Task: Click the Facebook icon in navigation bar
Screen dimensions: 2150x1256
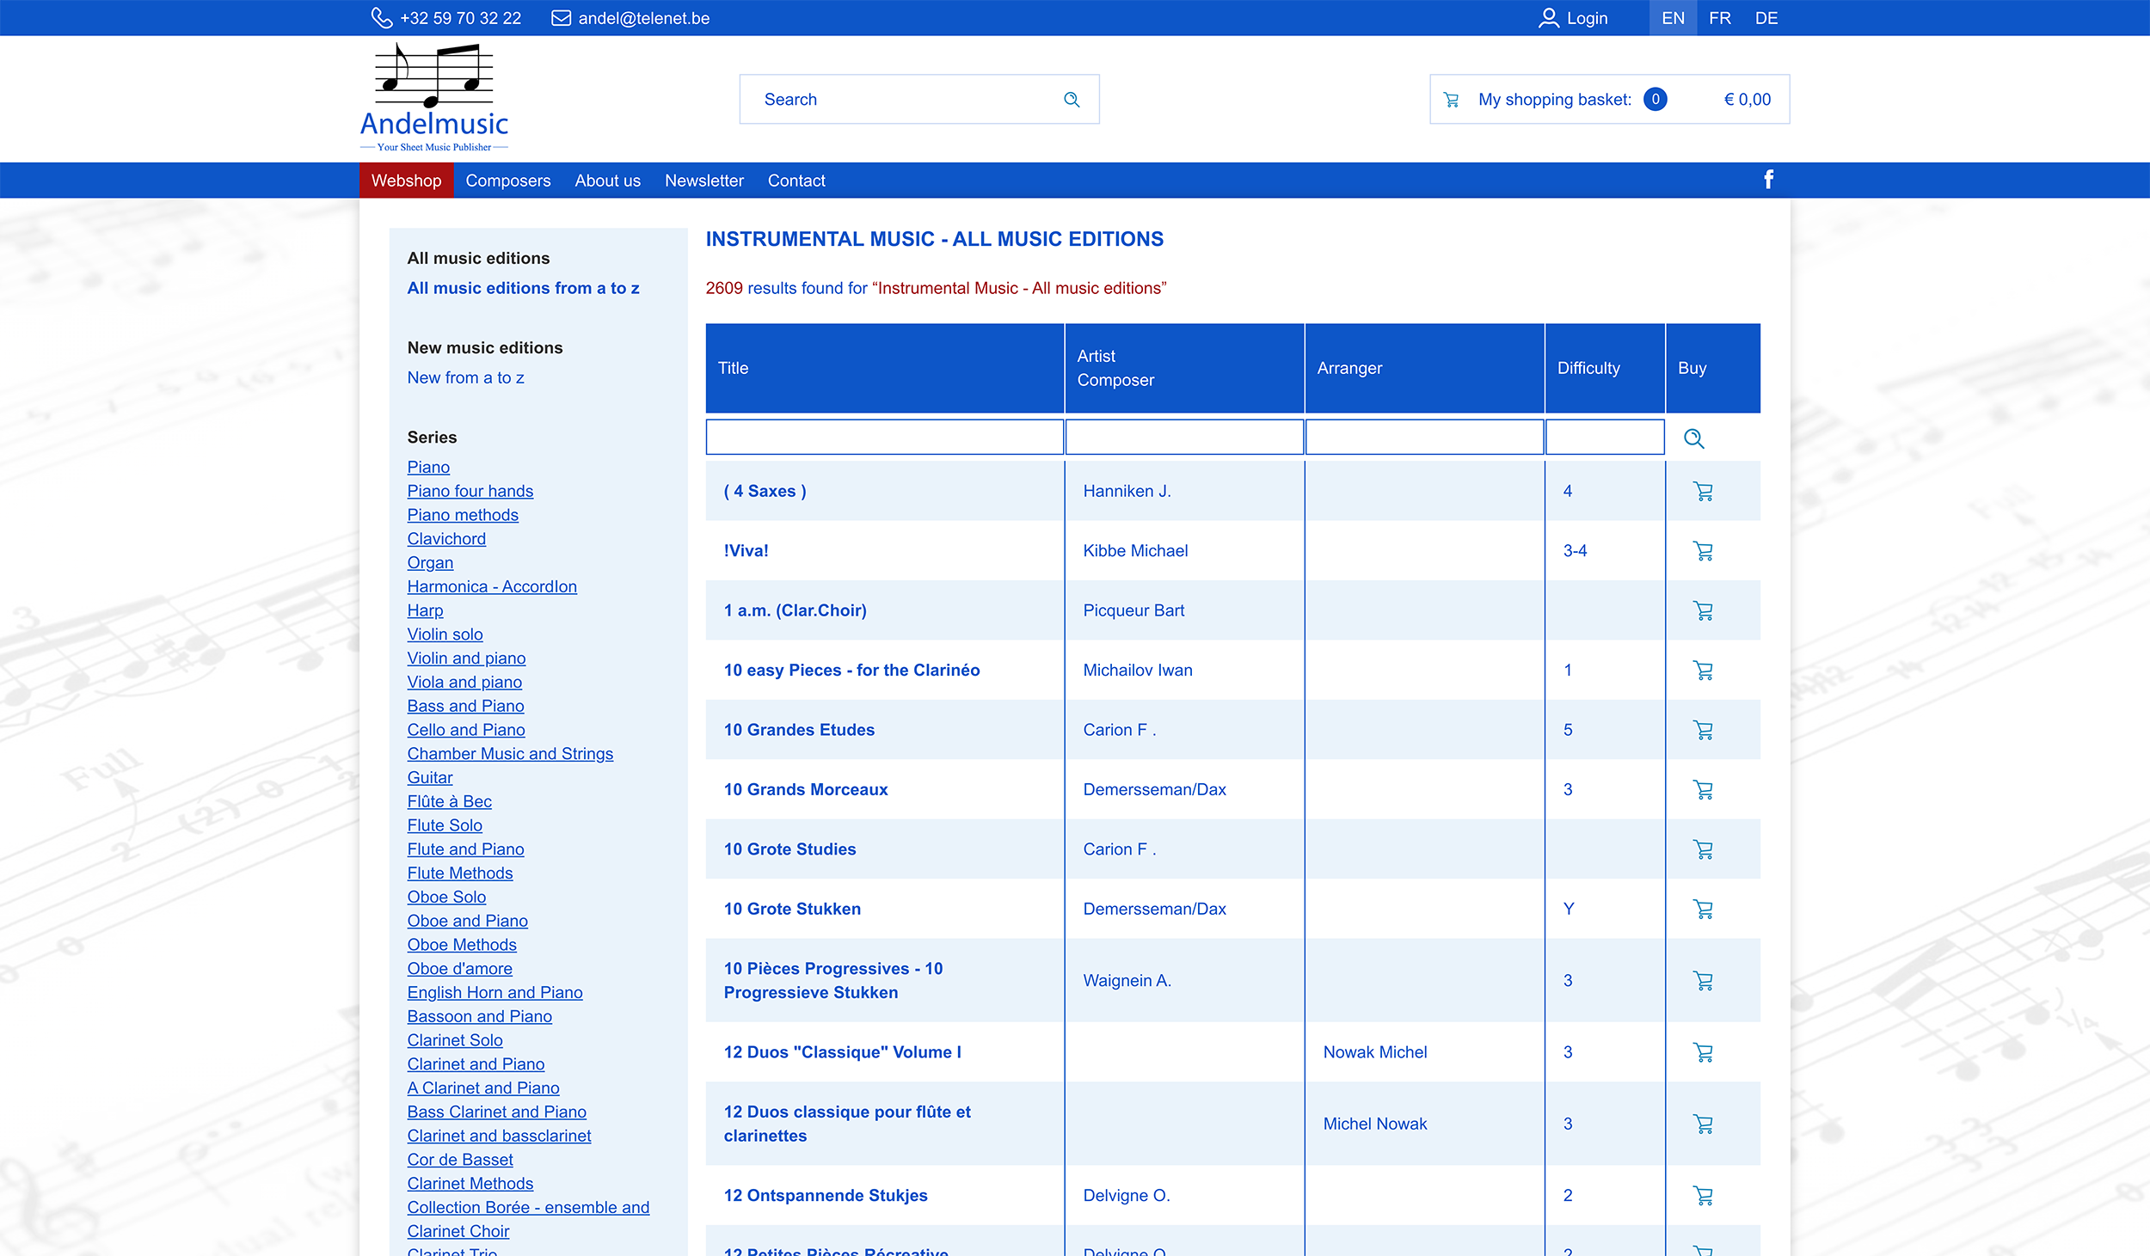Action: (1768, 180)
